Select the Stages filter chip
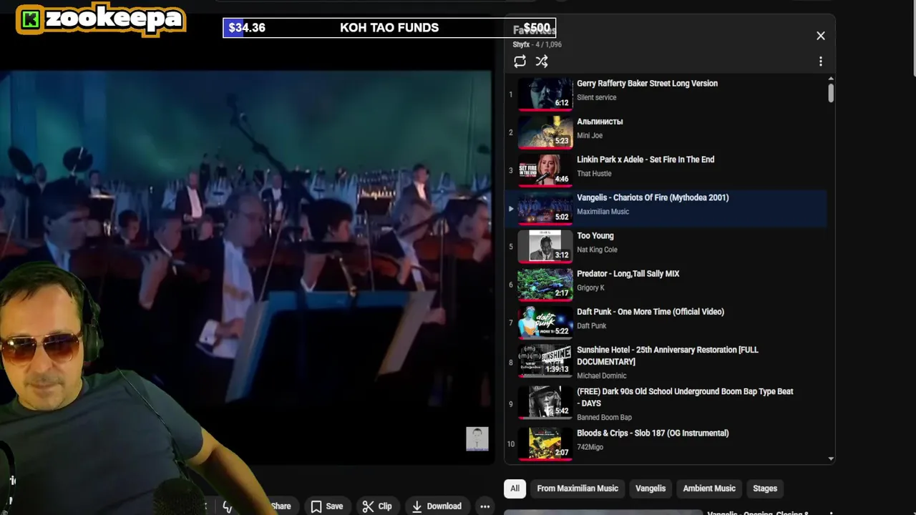Viewport: 916px width, 515px height. (x=765, y=489)
